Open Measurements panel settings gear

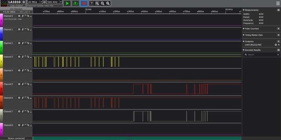(278, 10)
